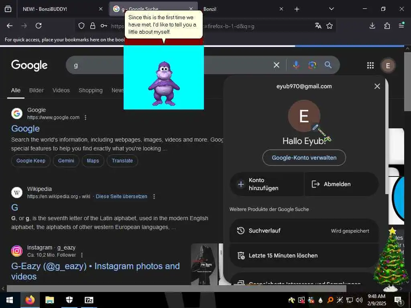Click the Translate sitelink chip
The image size is (411, 308).
tap(122, 161)
